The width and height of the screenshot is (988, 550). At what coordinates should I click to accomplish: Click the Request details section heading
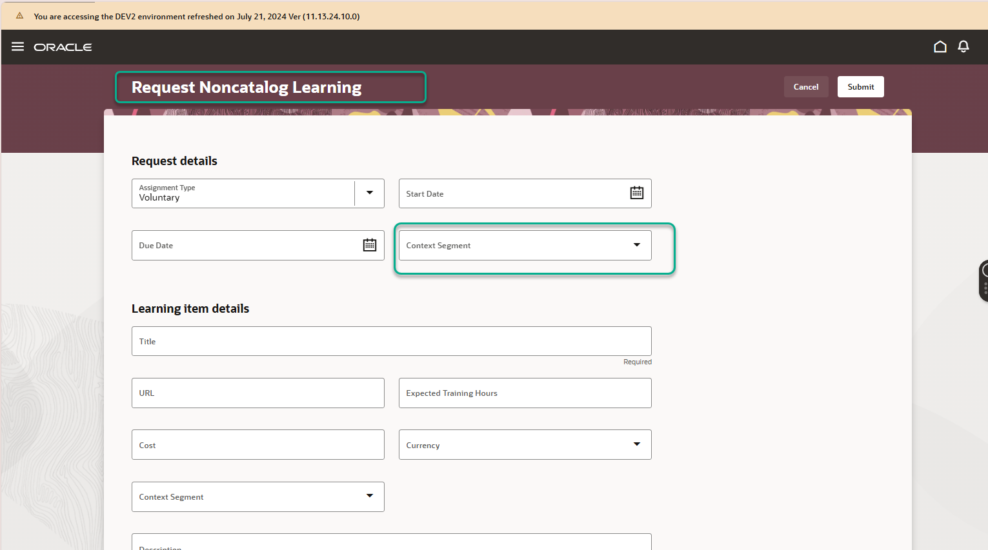pos(174,161)
